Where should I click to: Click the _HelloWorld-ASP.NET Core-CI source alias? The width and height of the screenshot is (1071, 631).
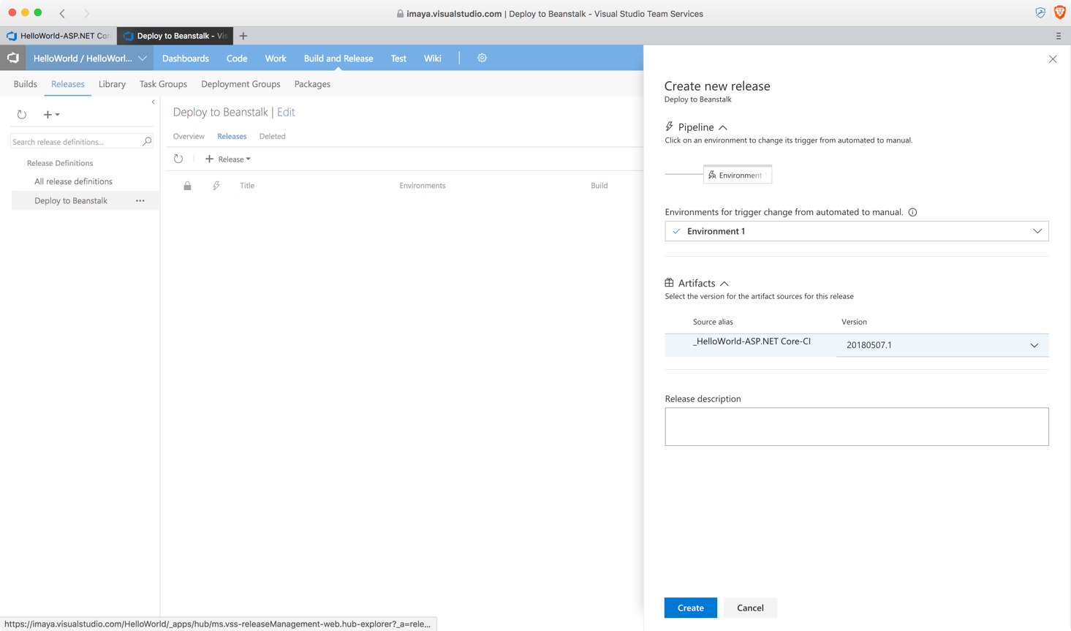(x=752, y=341)
